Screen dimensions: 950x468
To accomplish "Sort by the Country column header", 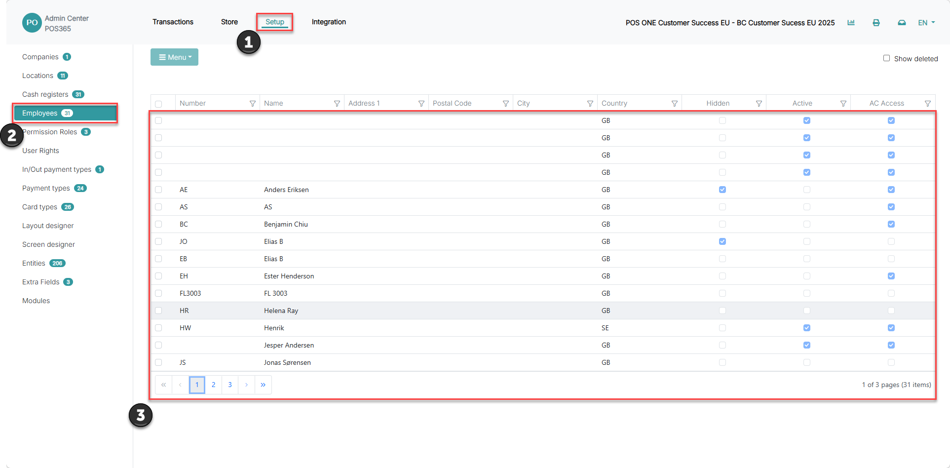I will (x=614, y=103).
